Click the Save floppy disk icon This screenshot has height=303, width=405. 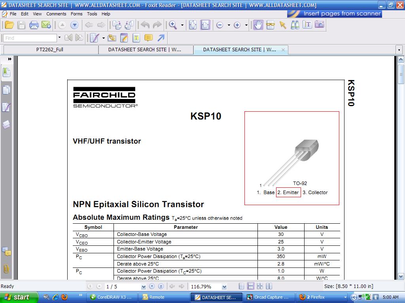[21, 25]
